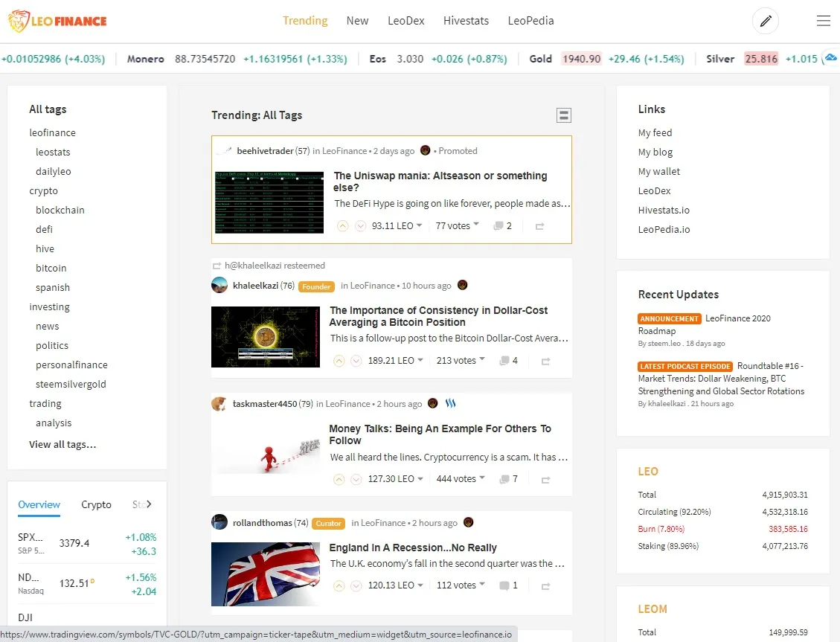Viewport: 840px width, 642px height.
Task: Reblog the Money Talks post
Action: coord(545,480)
